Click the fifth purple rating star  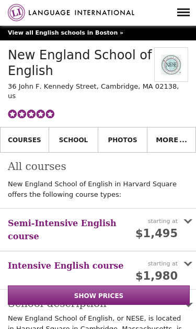pos(50,114)
